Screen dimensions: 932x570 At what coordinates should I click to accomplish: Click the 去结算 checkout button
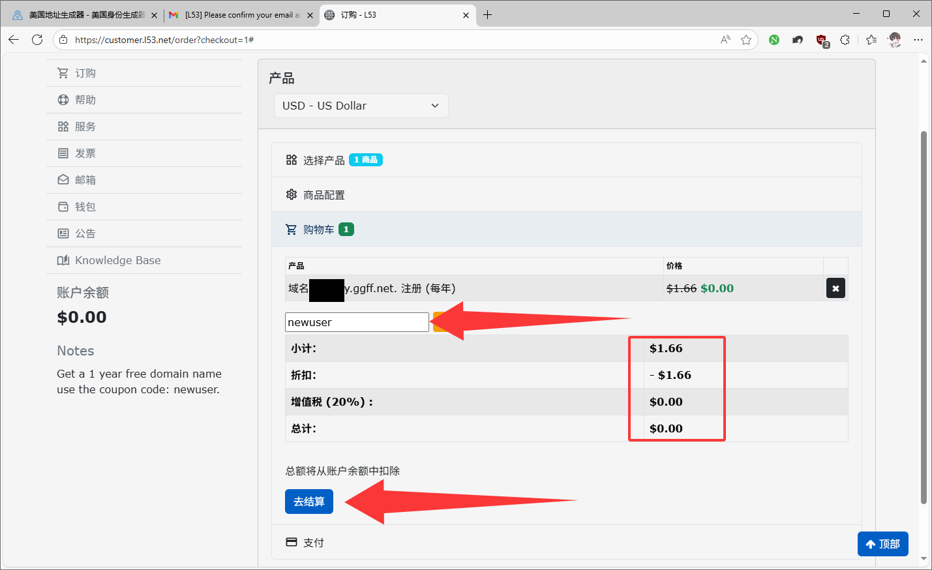pos(309,502)
